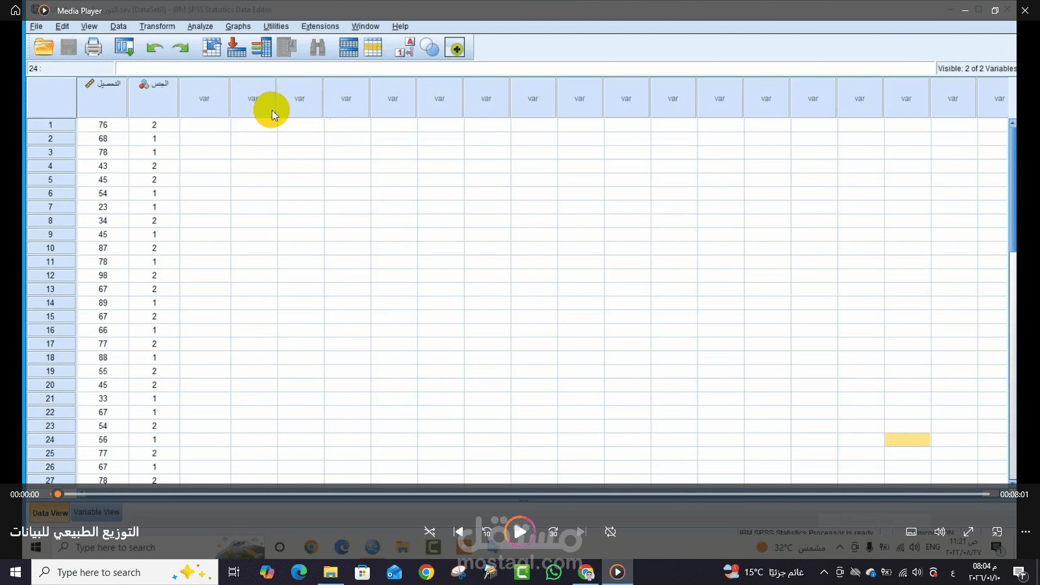Click the Go to Case toolbar icon
Image resolution: width=1040 pixels, height=585 pixels.
[211, 47]
